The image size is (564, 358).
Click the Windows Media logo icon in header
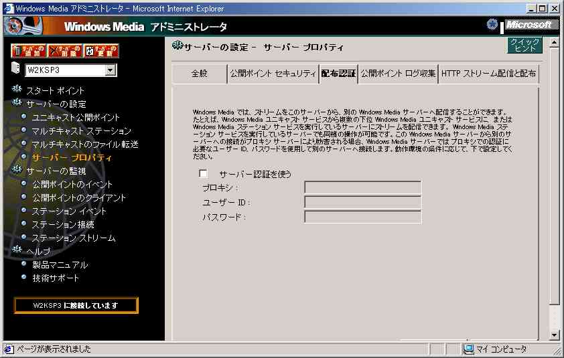pyautogui.click(x=22, y=26)
